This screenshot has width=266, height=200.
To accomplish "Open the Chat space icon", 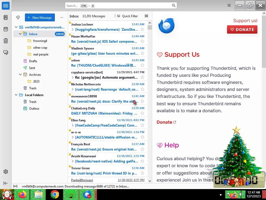I will pos(6,52).
